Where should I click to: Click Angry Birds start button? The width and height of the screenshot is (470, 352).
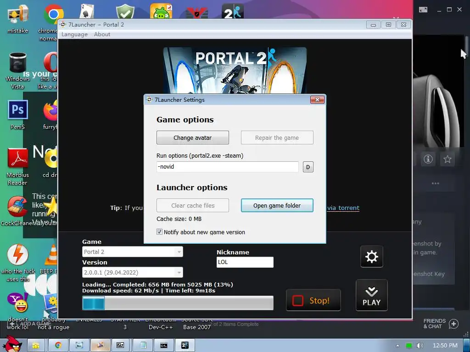pyautogui.click(x=12, y=344)
